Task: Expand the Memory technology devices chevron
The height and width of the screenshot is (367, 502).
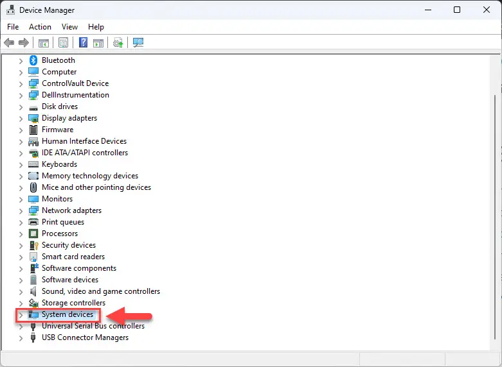Action: pos(21,176)
